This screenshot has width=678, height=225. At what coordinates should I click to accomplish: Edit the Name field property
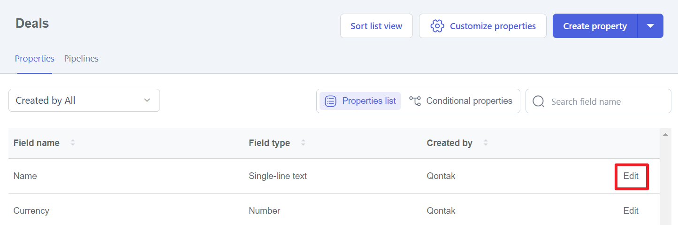[631, 176]
